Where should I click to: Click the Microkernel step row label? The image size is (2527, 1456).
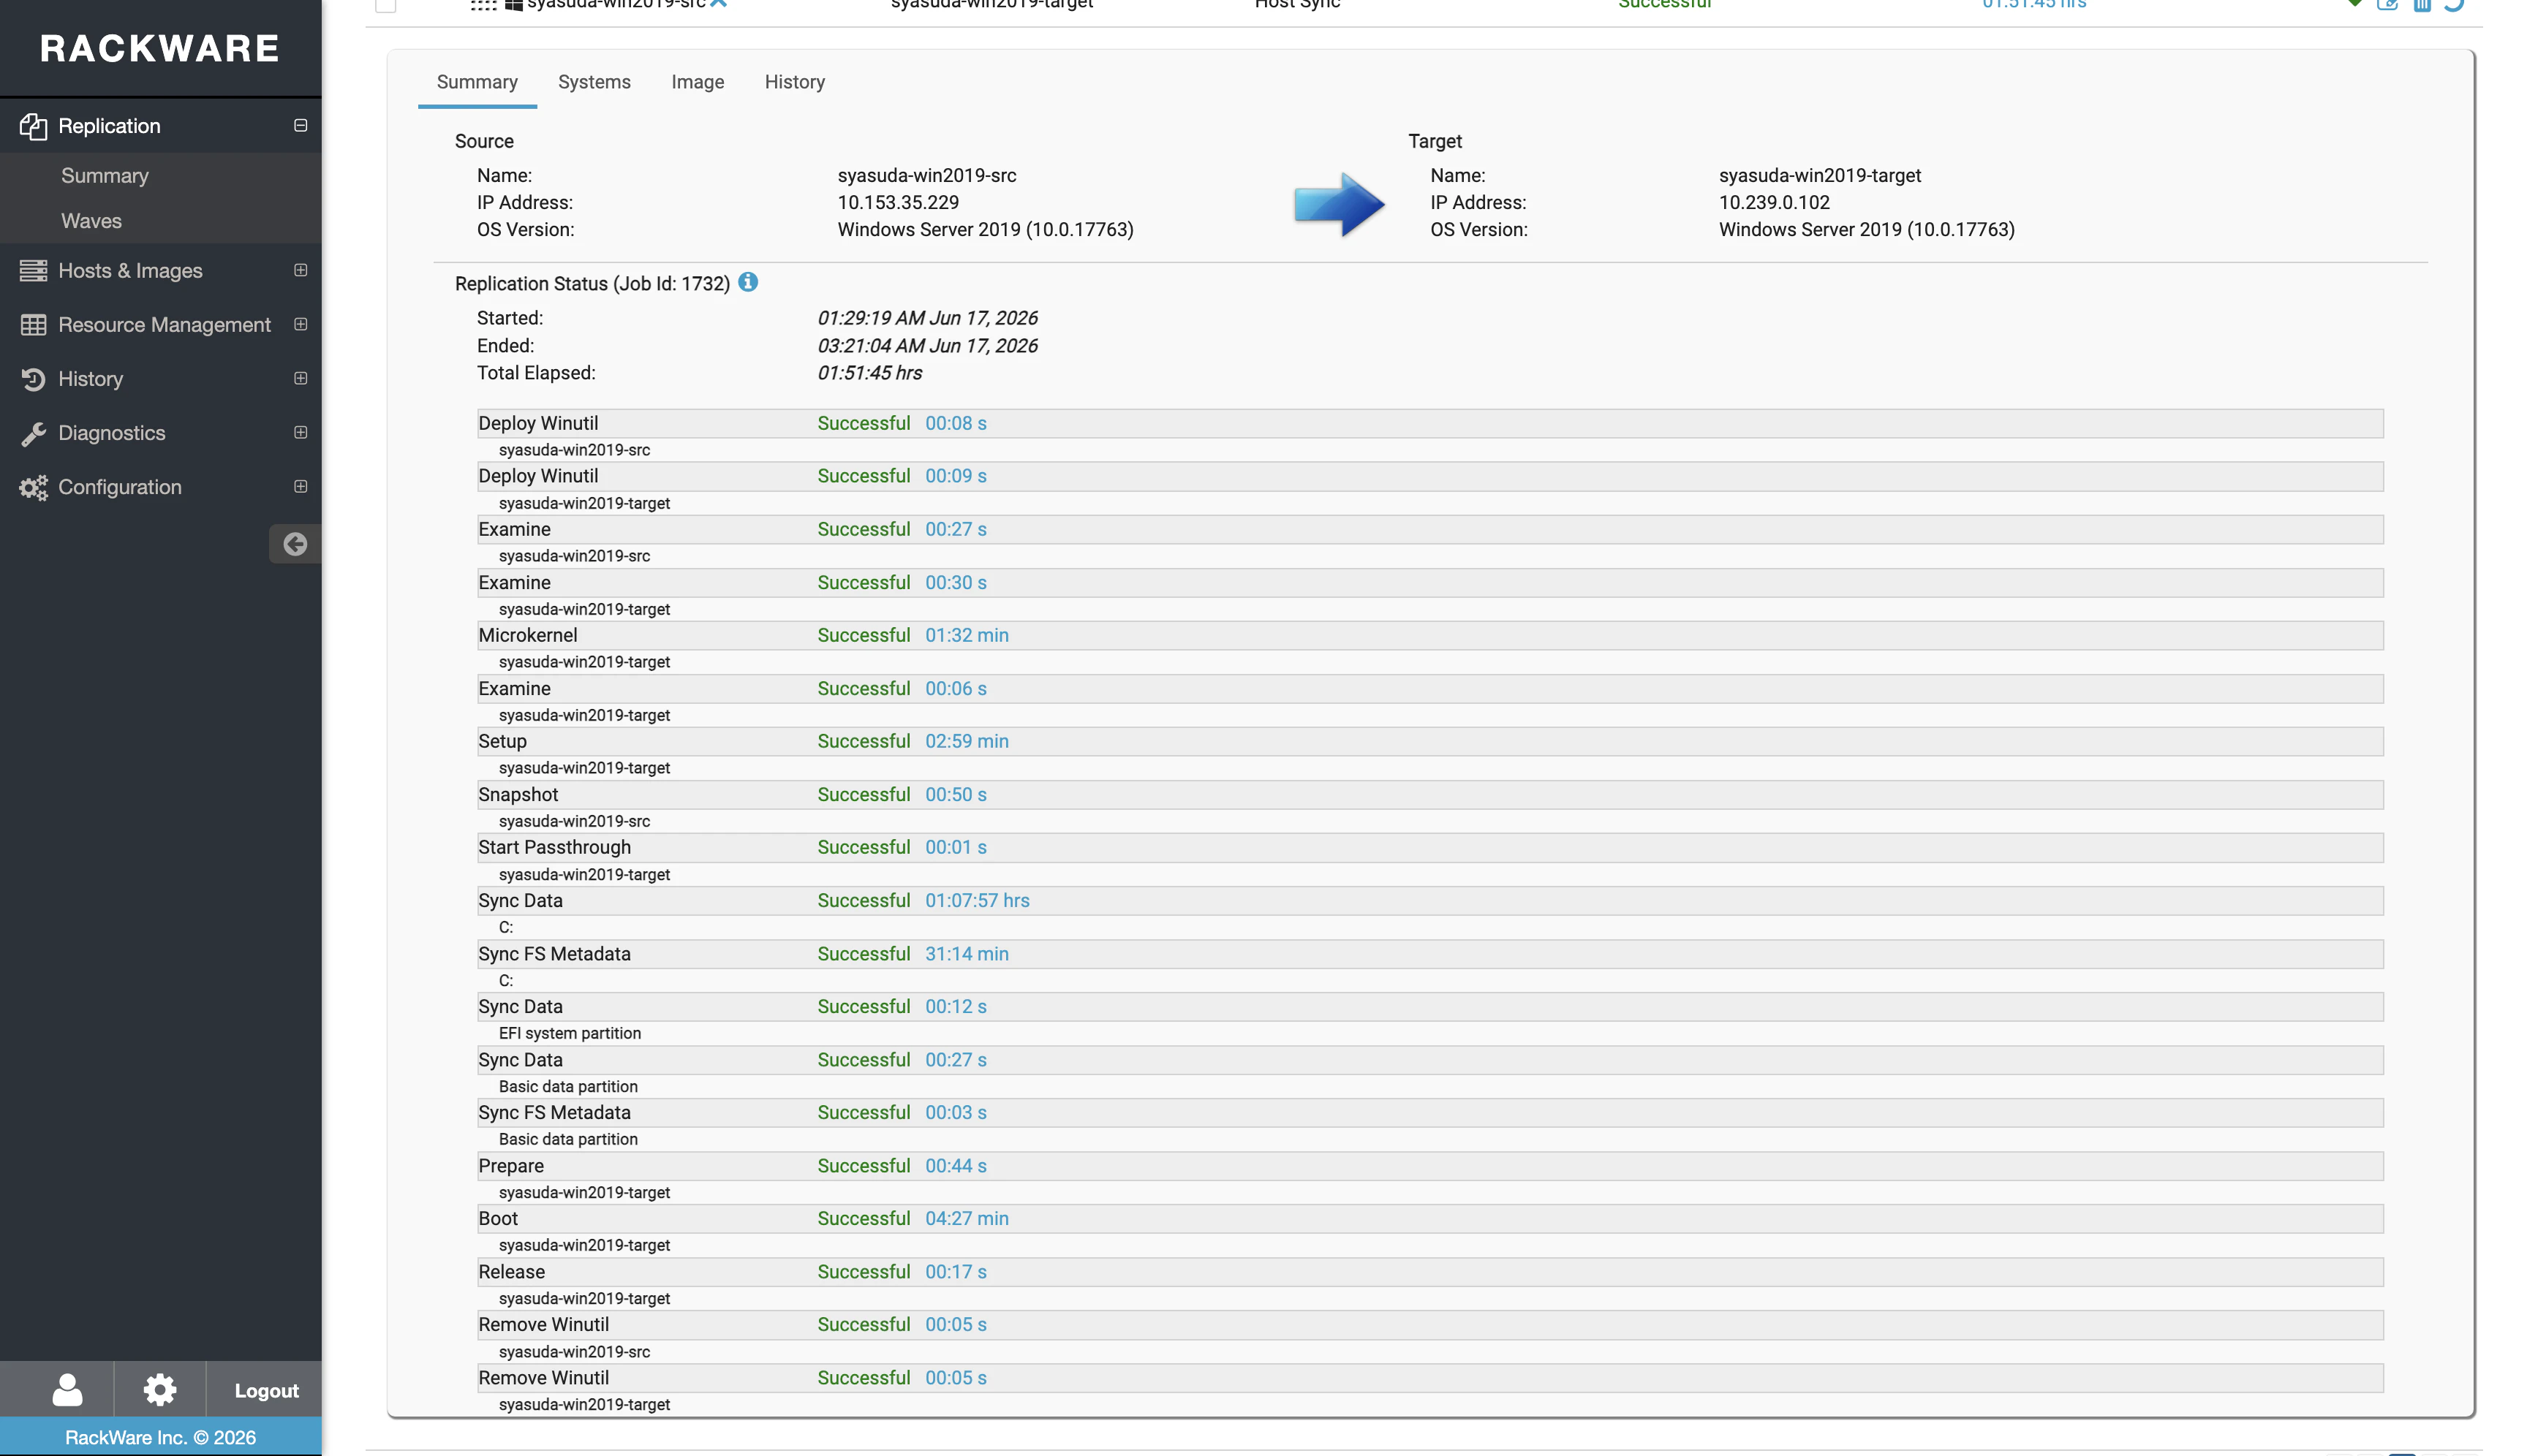(527, 635)
